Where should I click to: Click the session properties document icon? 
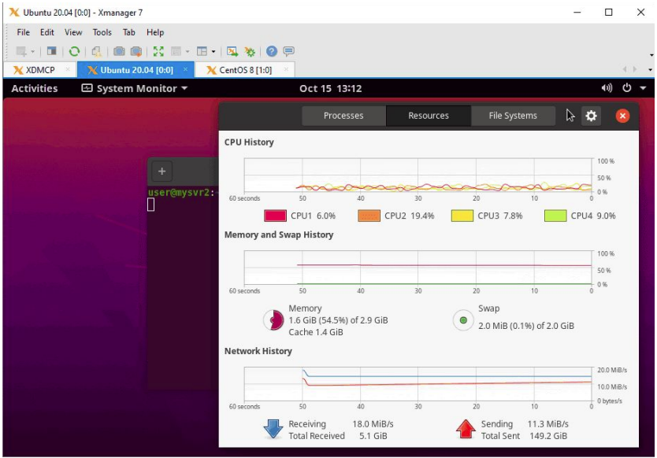point(96,51)
